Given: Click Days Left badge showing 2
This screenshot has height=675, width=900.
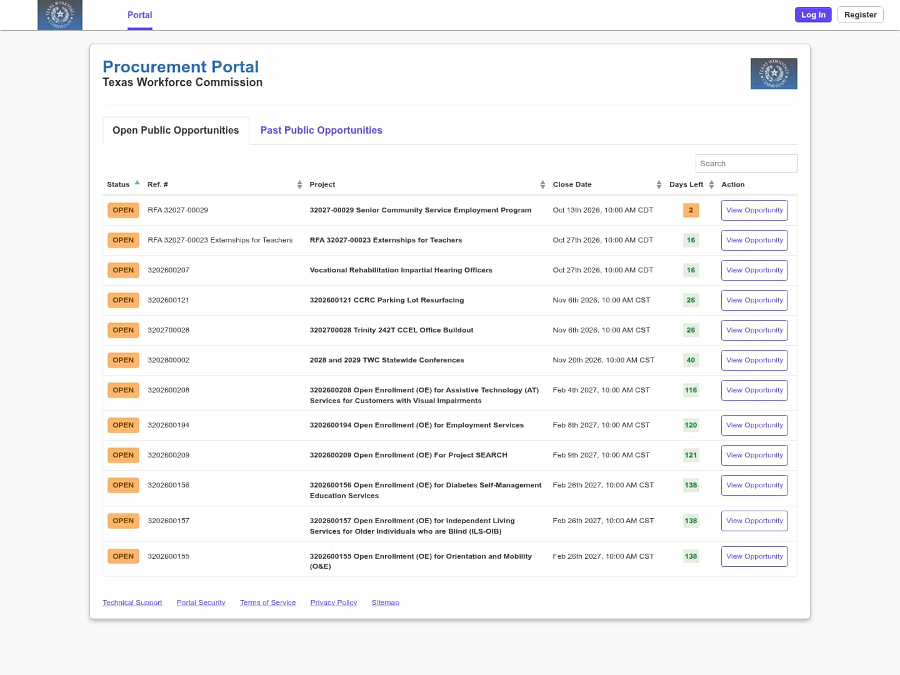Looking at the screenshot, I should [691, 211].
